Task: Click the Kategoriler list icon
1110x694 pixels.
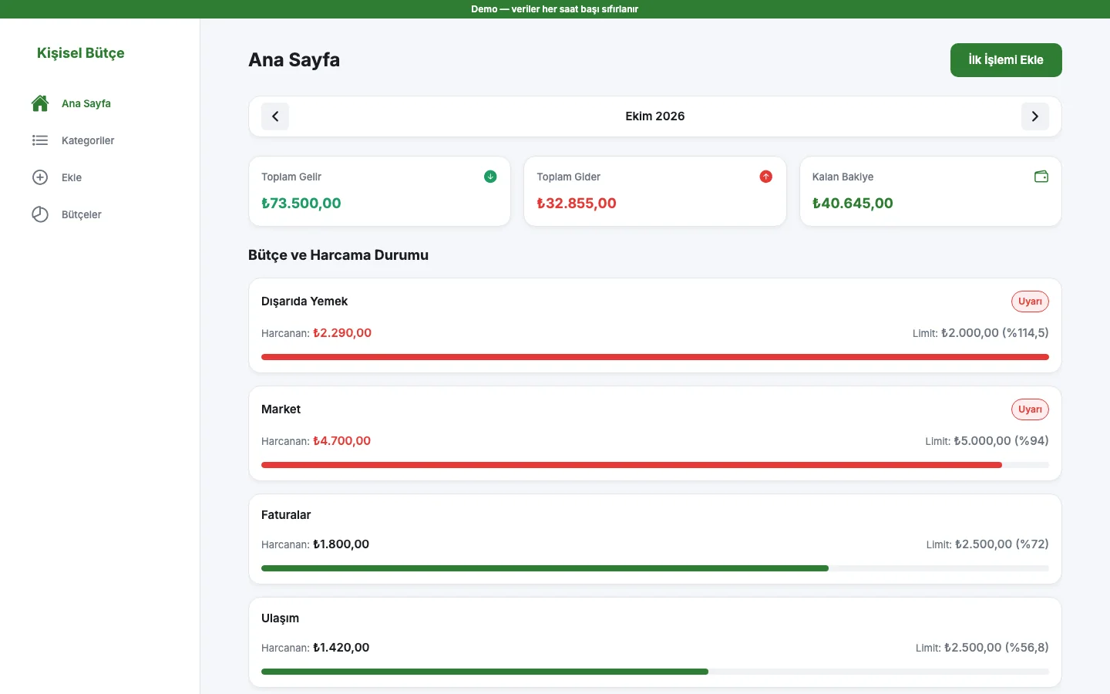Action: [x=40, y=140]
